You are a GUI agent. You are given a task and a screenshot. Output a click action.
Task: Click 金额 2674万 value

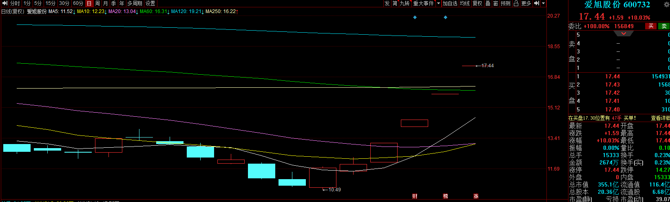click(x=609, y=163)
